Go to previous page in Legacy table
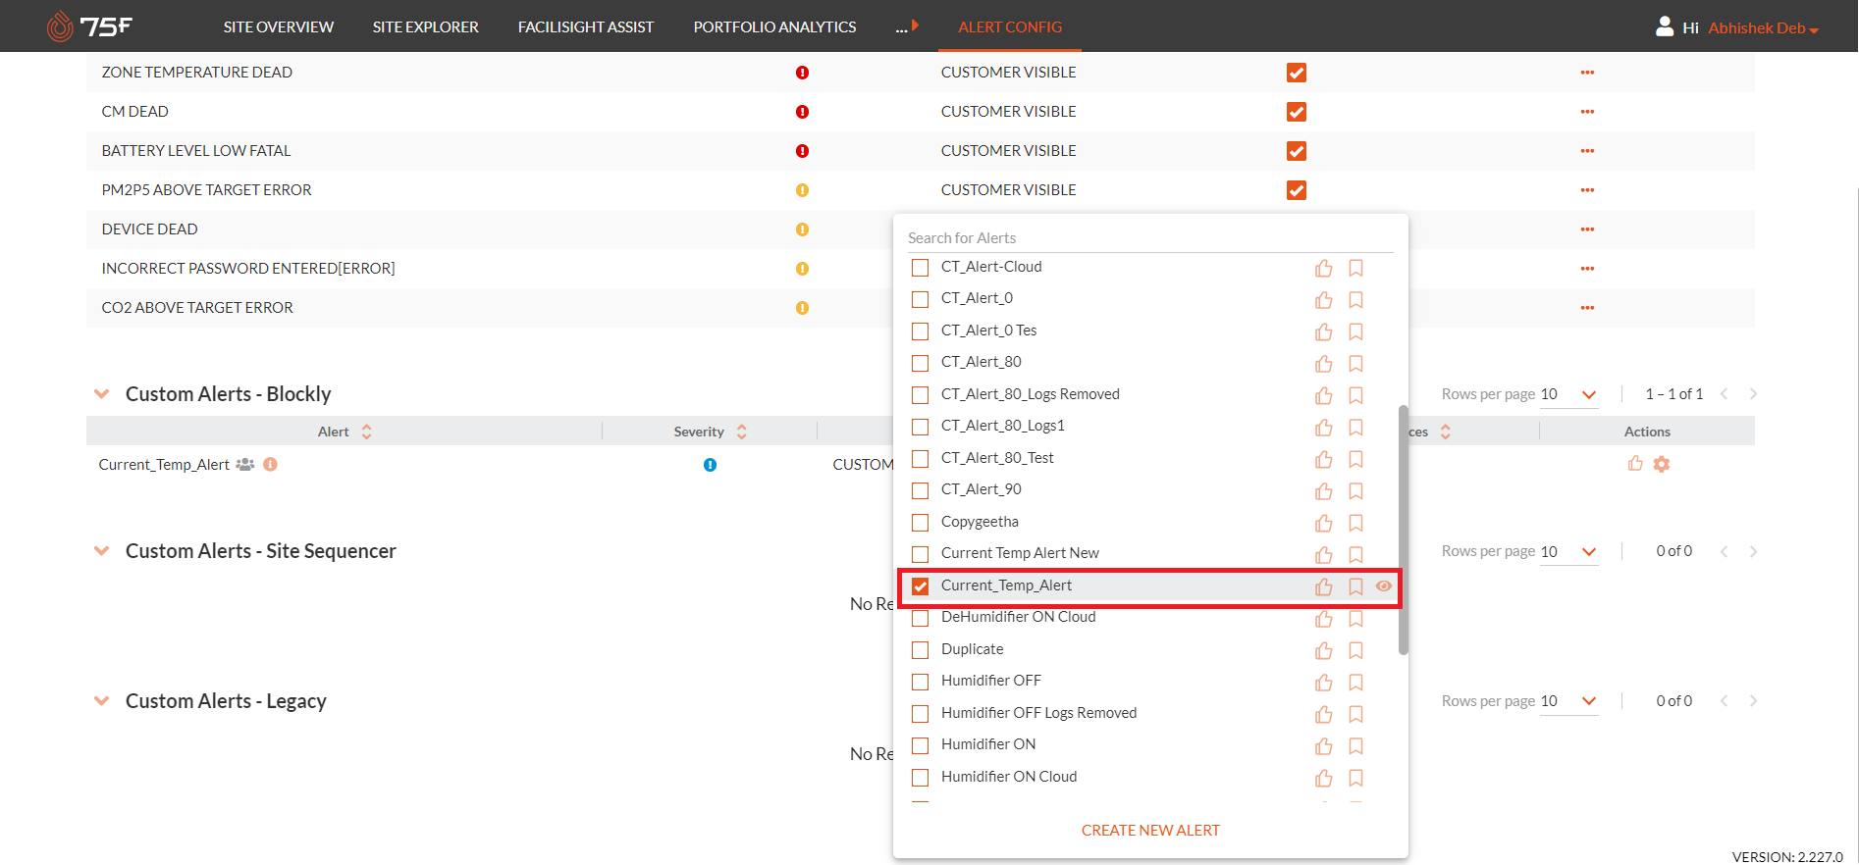 pyautogui.click(x=1724, y=701)
